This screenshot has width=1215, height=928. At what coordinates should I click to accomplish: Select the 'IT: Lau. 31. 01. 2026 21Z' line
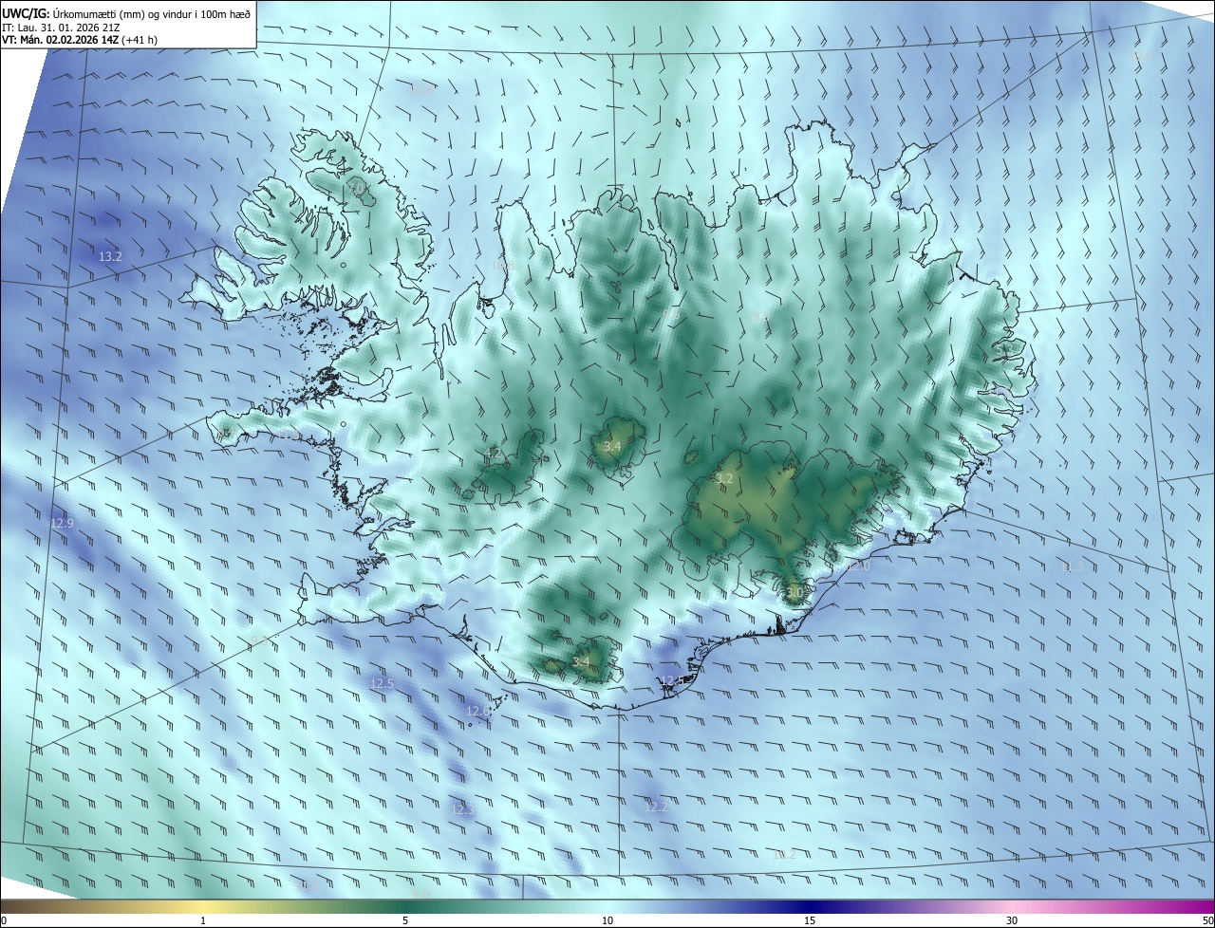(60, 28)
